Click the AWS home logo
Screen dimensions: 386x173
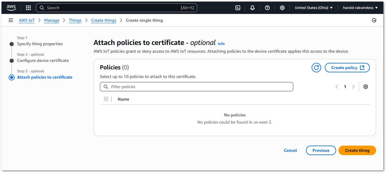pos(11,7)
